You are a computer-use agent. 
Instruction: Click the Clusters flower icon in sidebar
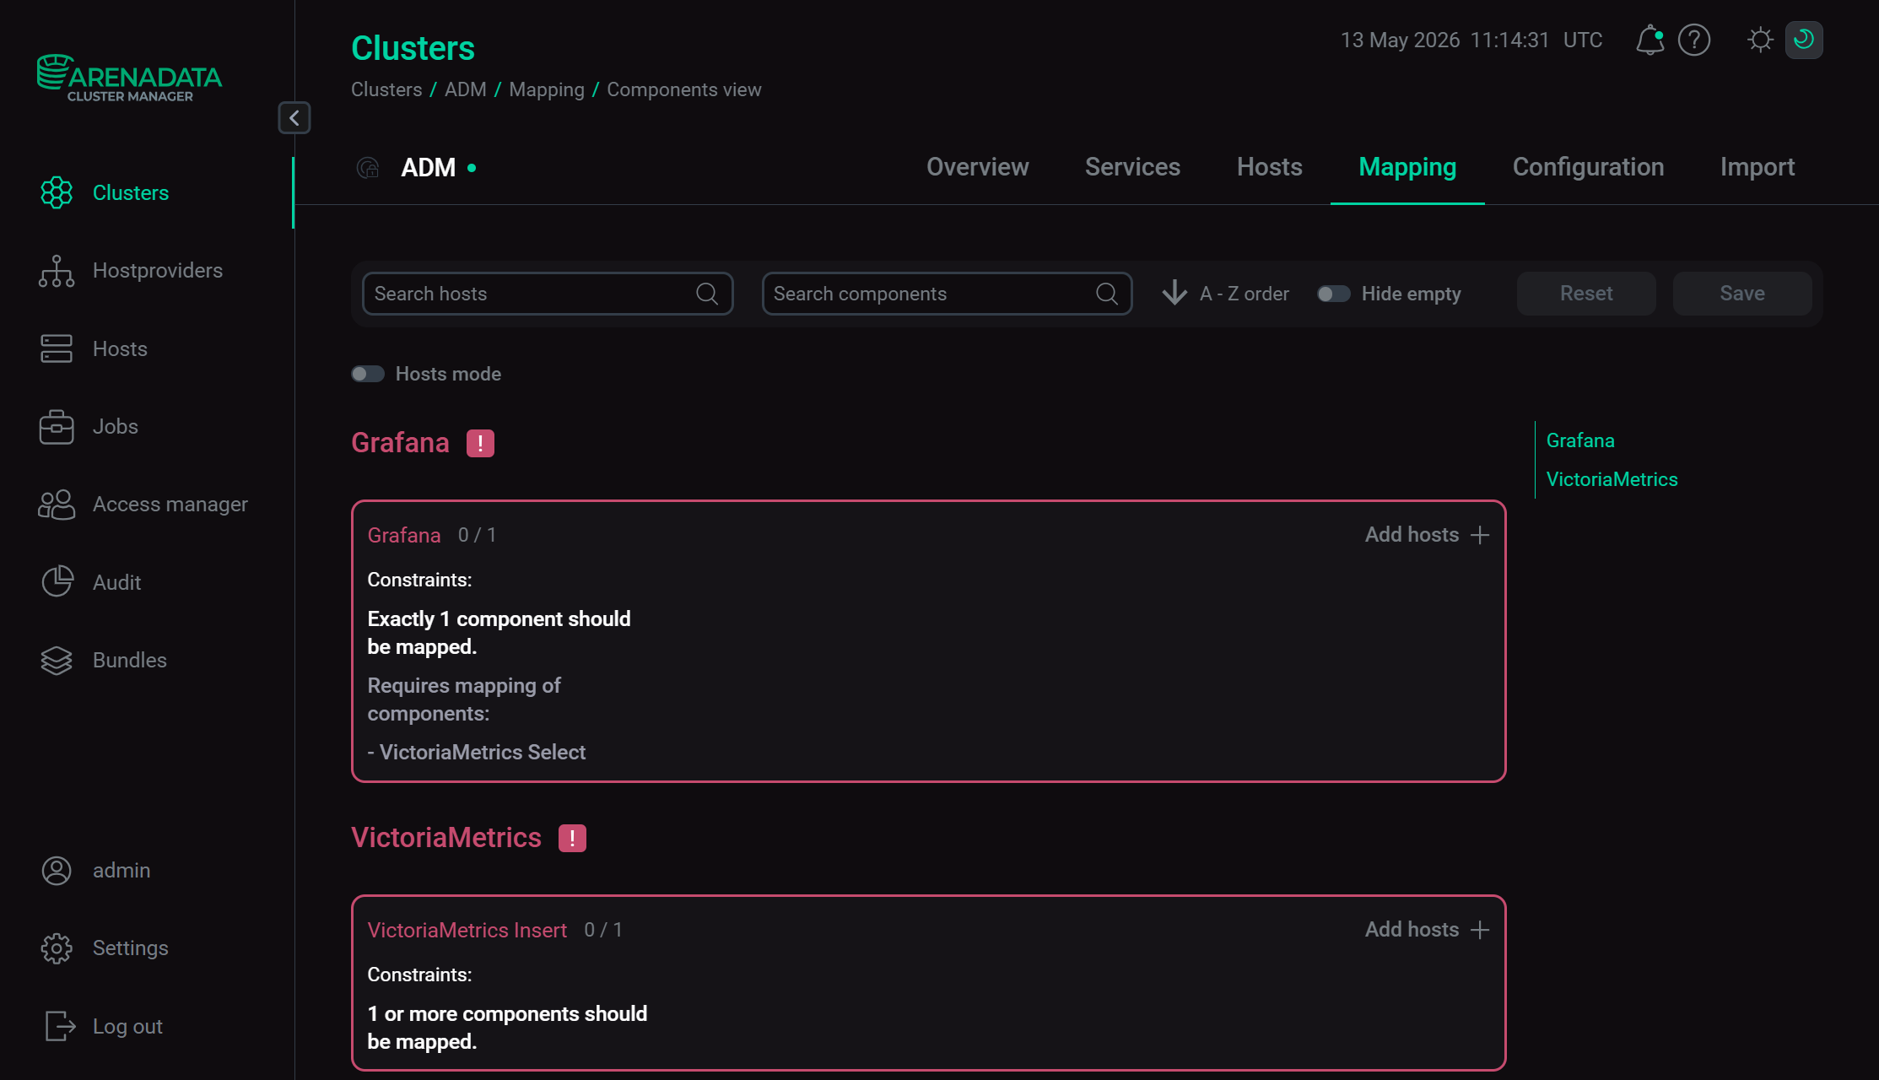57,193
